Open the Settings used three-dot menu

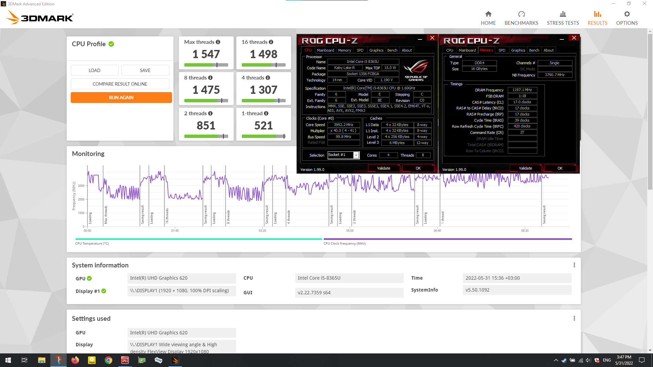[574, 318]
